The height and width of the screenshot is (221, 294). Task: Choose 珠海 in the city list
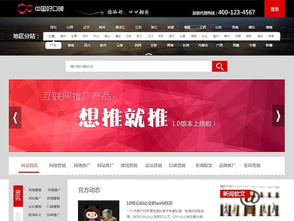click(271, 36)
